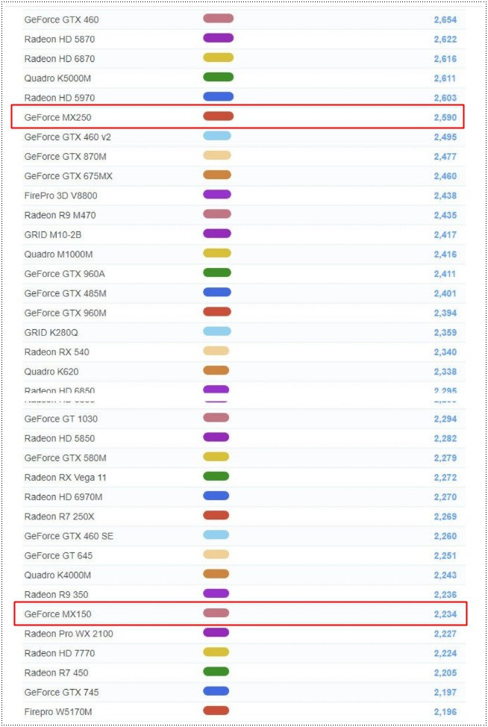This screenshot has width=488, height=727.
Task: Click on GeForce GTX 485M
Action: (x=66, y=293)
